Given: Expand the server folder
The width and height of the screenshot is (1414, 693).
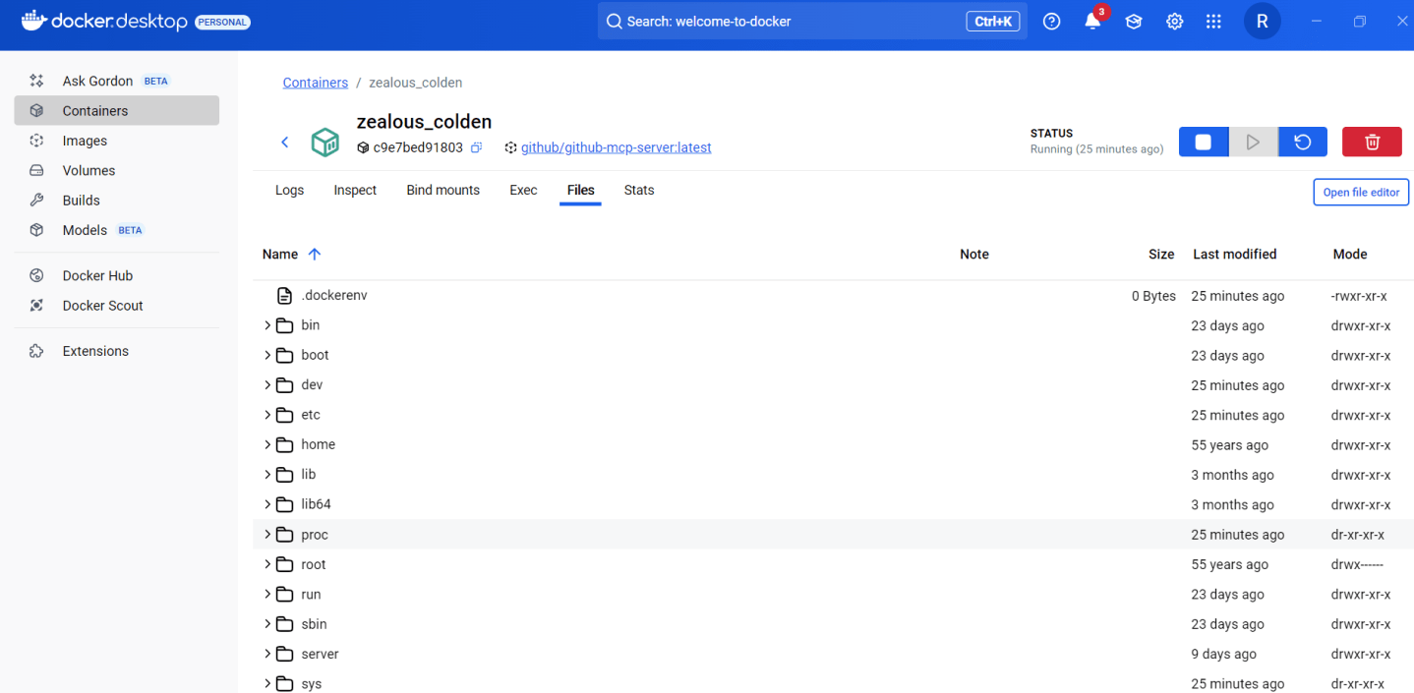Looking at the screenshot, I should click(266, 653).
